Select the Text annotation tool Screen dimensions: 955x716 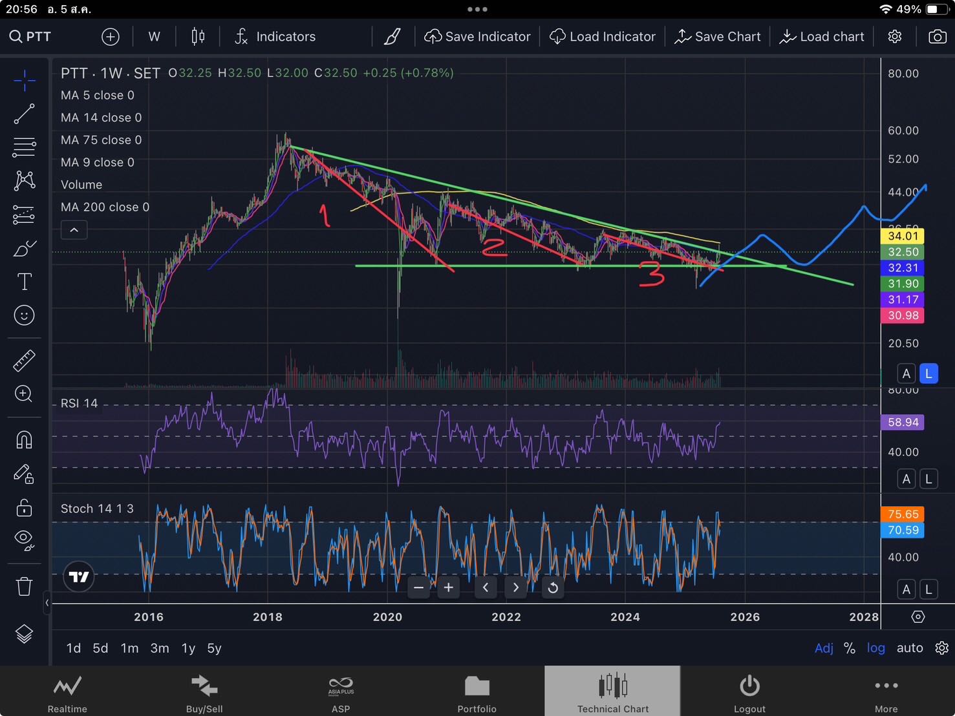[24, 282]
